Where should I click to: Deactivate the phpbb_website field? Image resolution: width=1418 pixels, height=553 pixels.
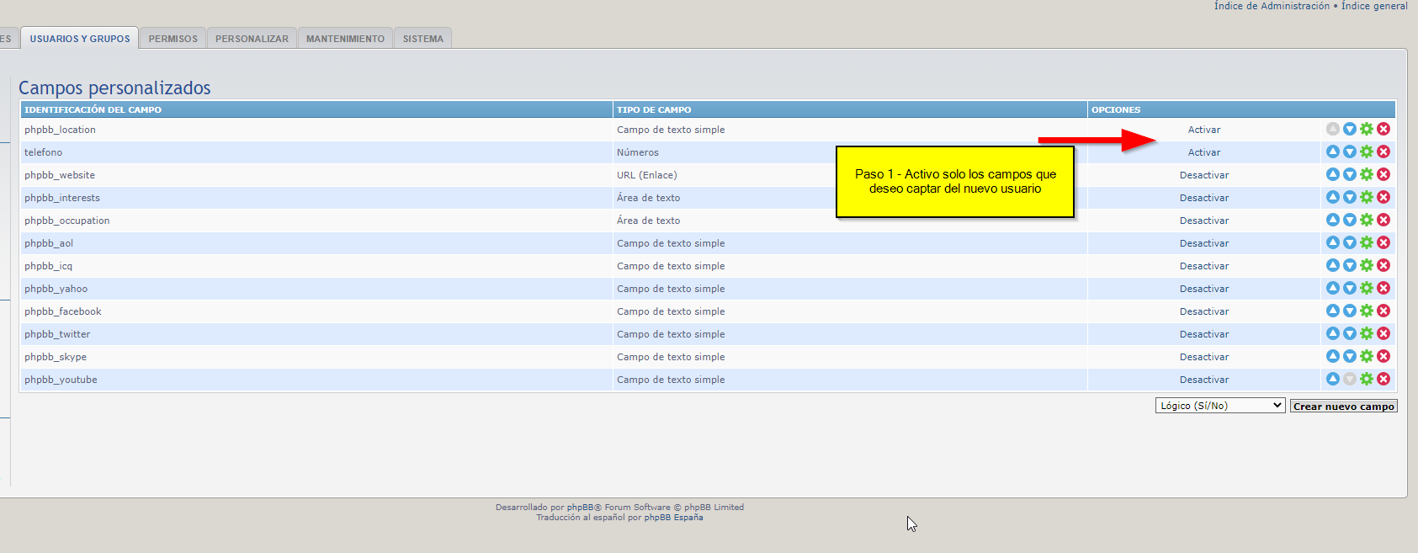pyautogui.click(x=1203, y=175)
